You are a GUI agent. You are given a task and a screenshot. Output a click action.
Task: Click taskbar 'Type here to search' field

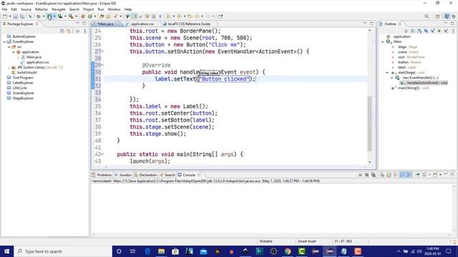(63, 251)
